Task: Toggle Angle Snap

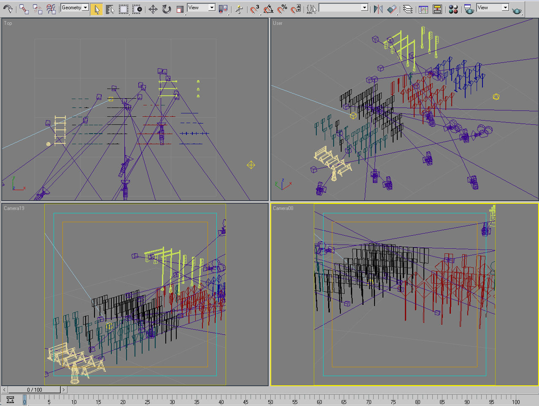Action: [268, 9]
